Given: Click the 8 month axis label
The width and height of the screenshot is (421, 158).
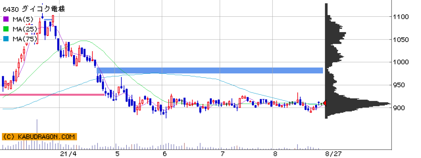Looking at the screenshot, I should [275, 153].
